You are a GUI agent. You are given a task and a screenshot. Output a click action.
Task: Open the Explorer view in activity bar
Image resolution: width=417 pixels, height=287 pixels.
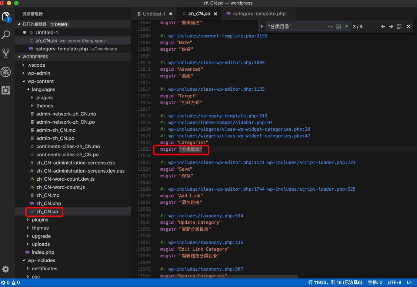6,17
